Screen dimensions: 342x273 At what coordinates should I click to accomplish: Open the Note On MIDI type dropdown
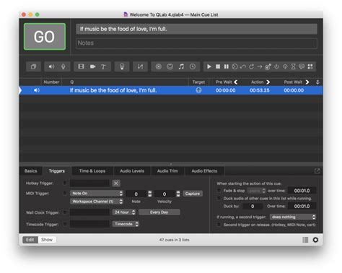tap(97, 194)
